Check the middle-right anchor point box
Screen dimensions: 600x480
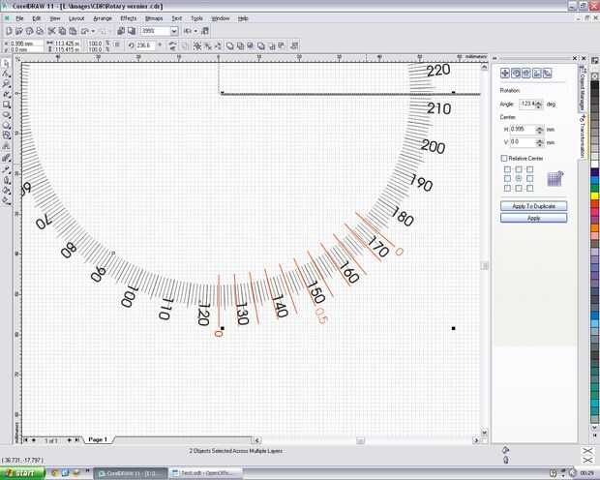[x=529, y=179]
